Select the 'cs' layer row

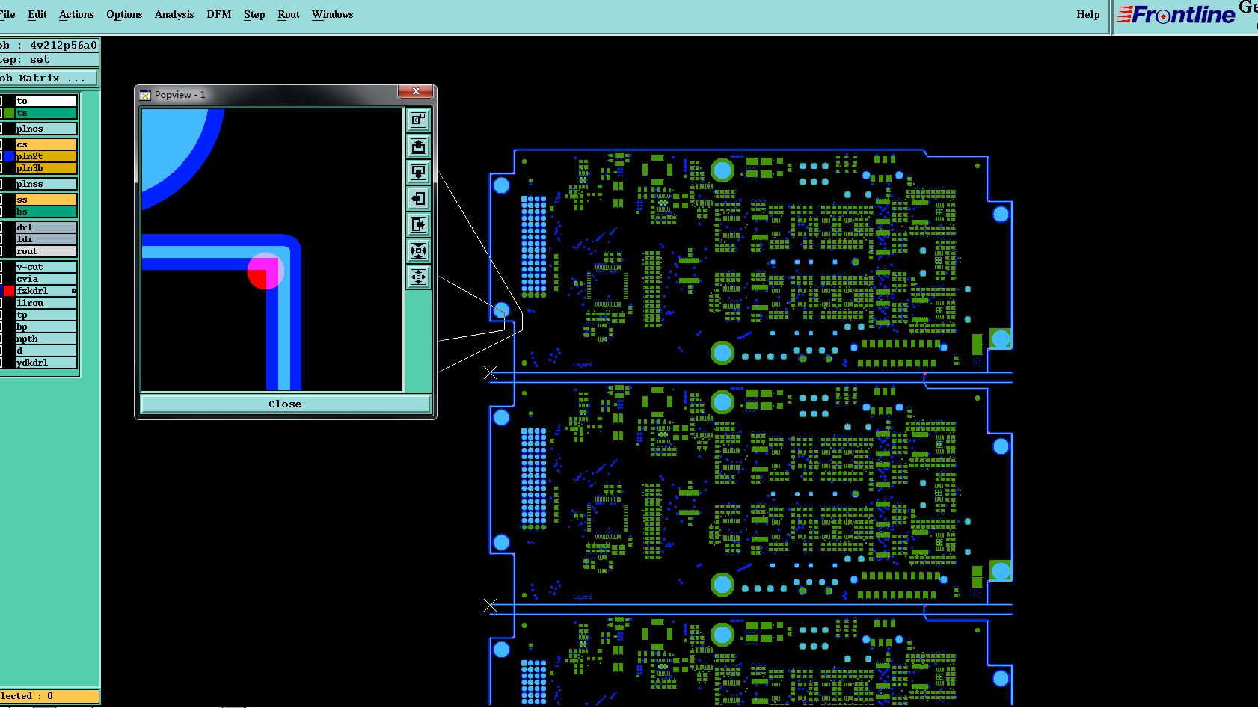click(x=46, y=144)
